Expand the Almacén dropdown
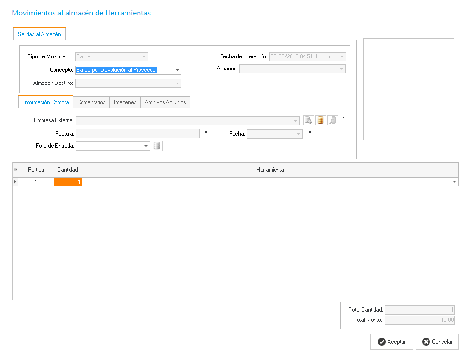Image resolution: width=471 pixels, height=361 pixels. 341,69
